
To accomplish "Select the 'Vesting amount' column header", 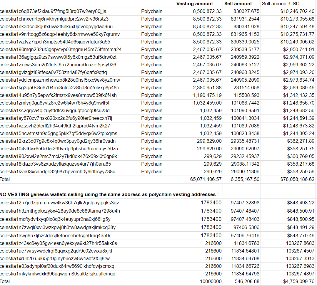I will [194, 4].
